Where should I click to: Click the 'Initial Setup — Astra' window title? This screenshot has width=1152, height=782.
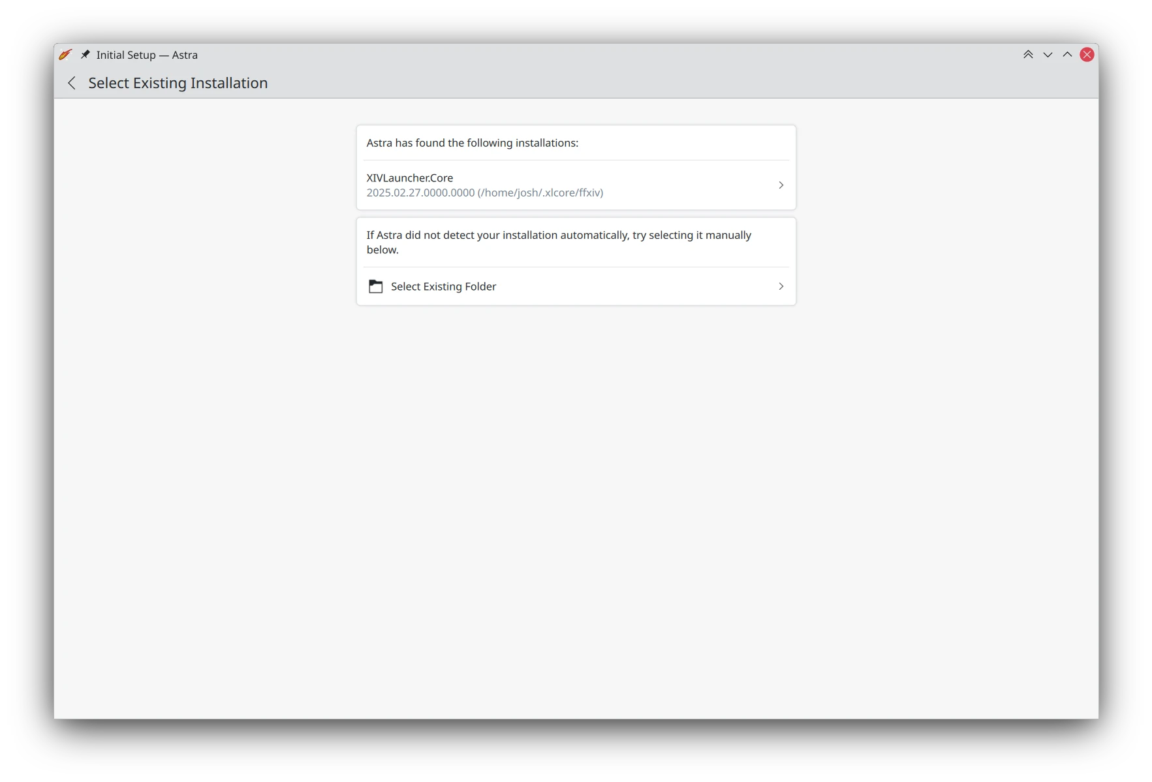tap(147, 55)
